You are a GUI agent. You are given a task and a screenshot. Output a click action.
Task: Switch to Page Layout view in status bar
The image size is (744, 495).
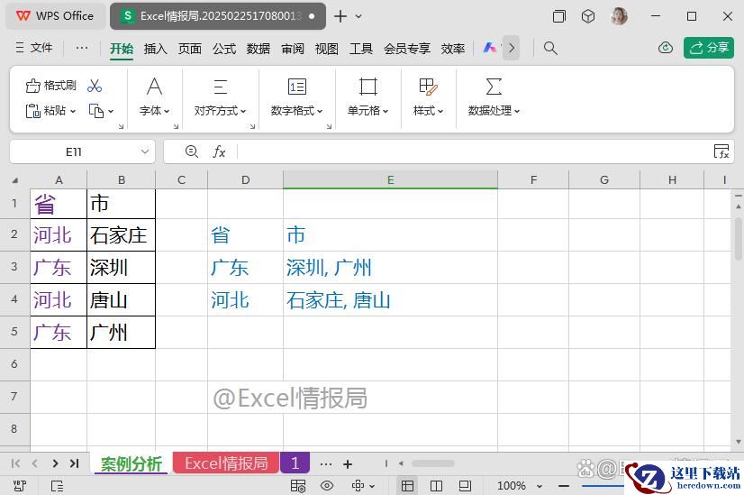click(x=436, y=485)
